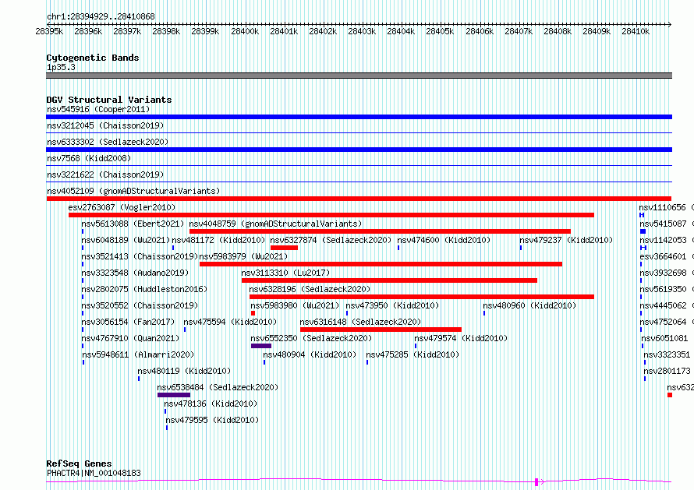Select the nsv6538484 purple variant bar
This screenshot has height=490, width=694.
click(x=174, y=395)
